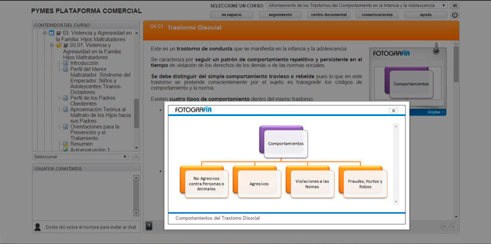The height and width of the screenshot is (244, 491).
Task: Open the course selection dropdown
Action: 357,5
